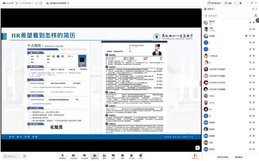Screen dimensions: 259x161
Task: Open meeting details in top-left corner
Action: point(7,3)
